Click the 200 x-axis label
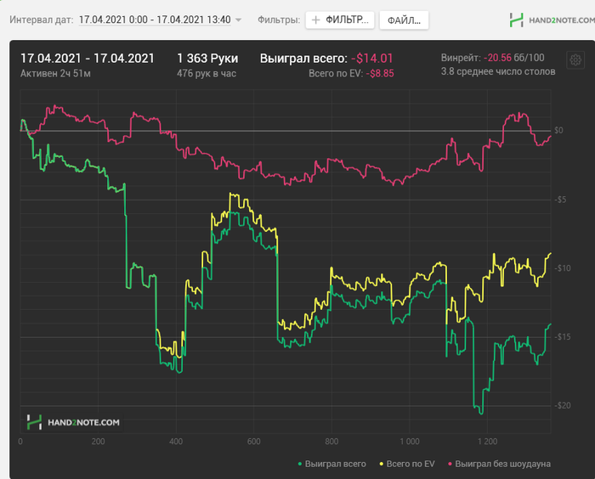 click(x=98, y=442)
